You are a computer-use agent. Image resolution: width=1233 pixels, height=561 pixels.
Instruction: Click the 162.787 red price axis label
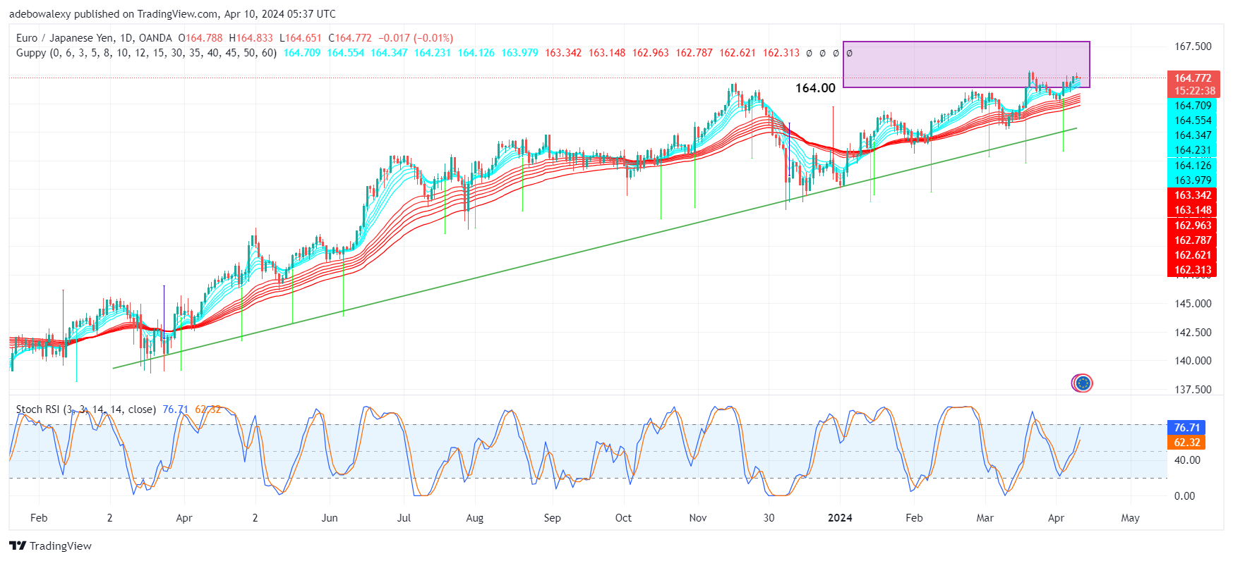click(x=1192, y=240)
